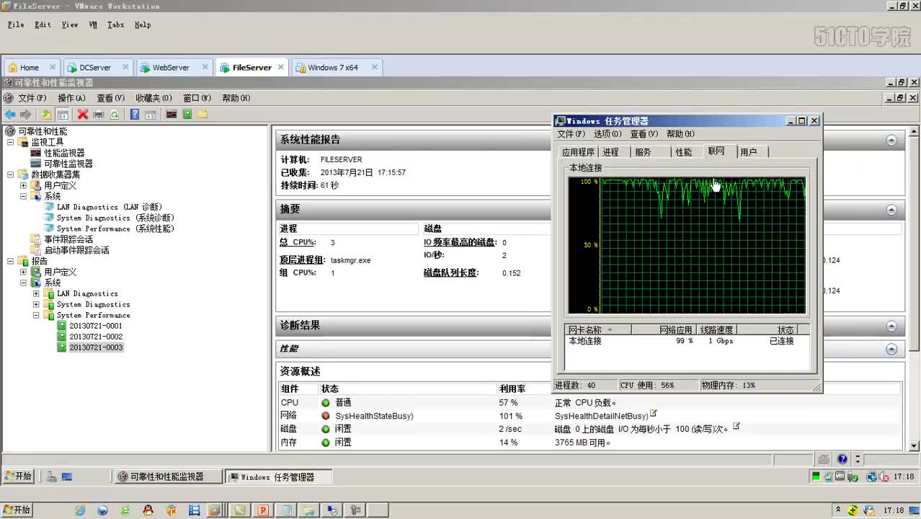Screen dimensions: 921x519
Task: Toggle the show/hide console tree toolbar icon
Action: [x=63, y=115]
